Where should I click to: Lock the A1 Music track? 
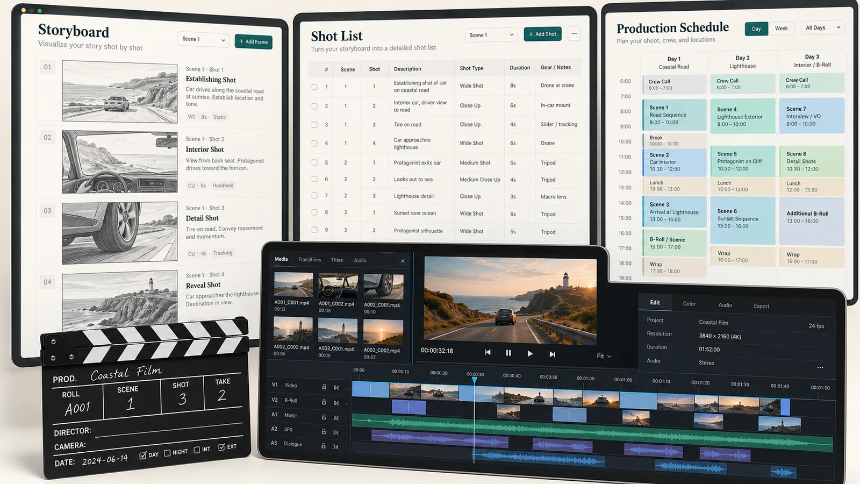tap(324, 417)
